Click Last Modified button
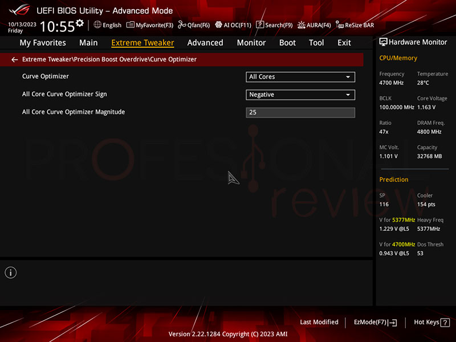 pos(319,322)
